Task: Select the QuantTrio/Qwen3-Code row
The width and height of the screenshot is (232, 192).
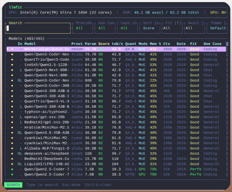Action: [x=116, y=60]
